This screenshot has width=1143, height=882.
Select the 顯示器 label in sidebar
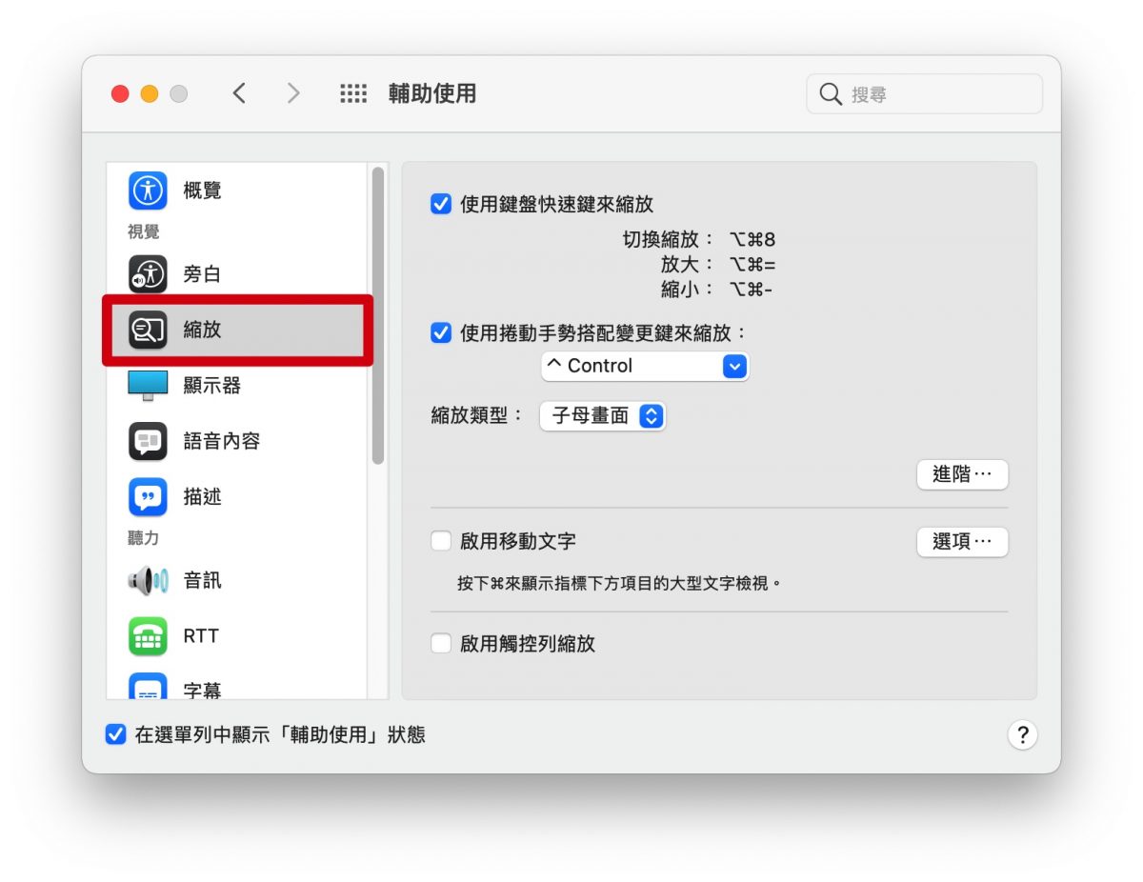pos(211,386)
